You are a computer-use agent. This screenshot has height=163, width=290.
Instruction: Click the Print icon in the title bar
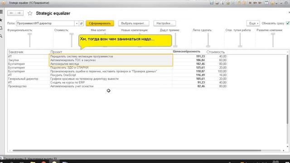pyautogui.click(x=217, y=3)
